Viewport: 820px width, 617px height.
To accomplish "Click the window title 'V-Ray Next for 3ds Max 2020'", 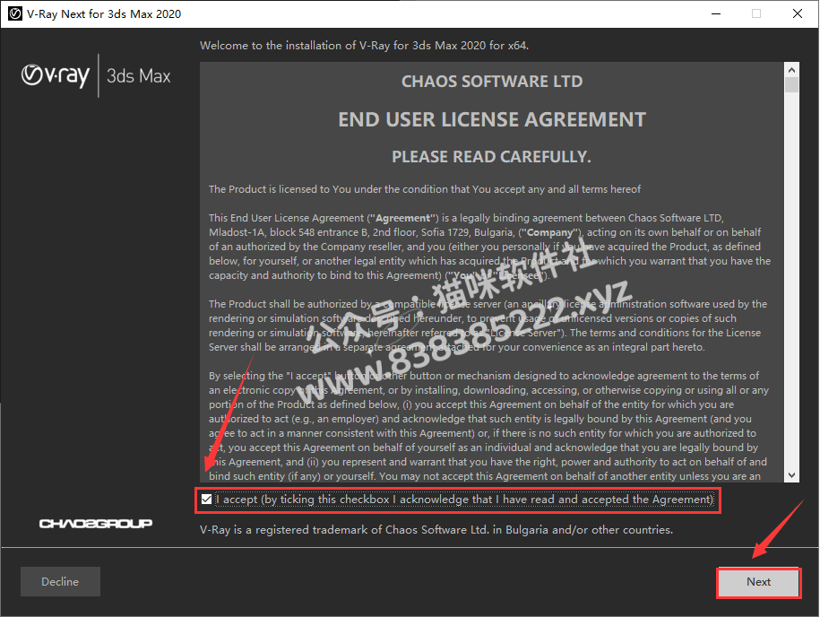I will (104, 14).
